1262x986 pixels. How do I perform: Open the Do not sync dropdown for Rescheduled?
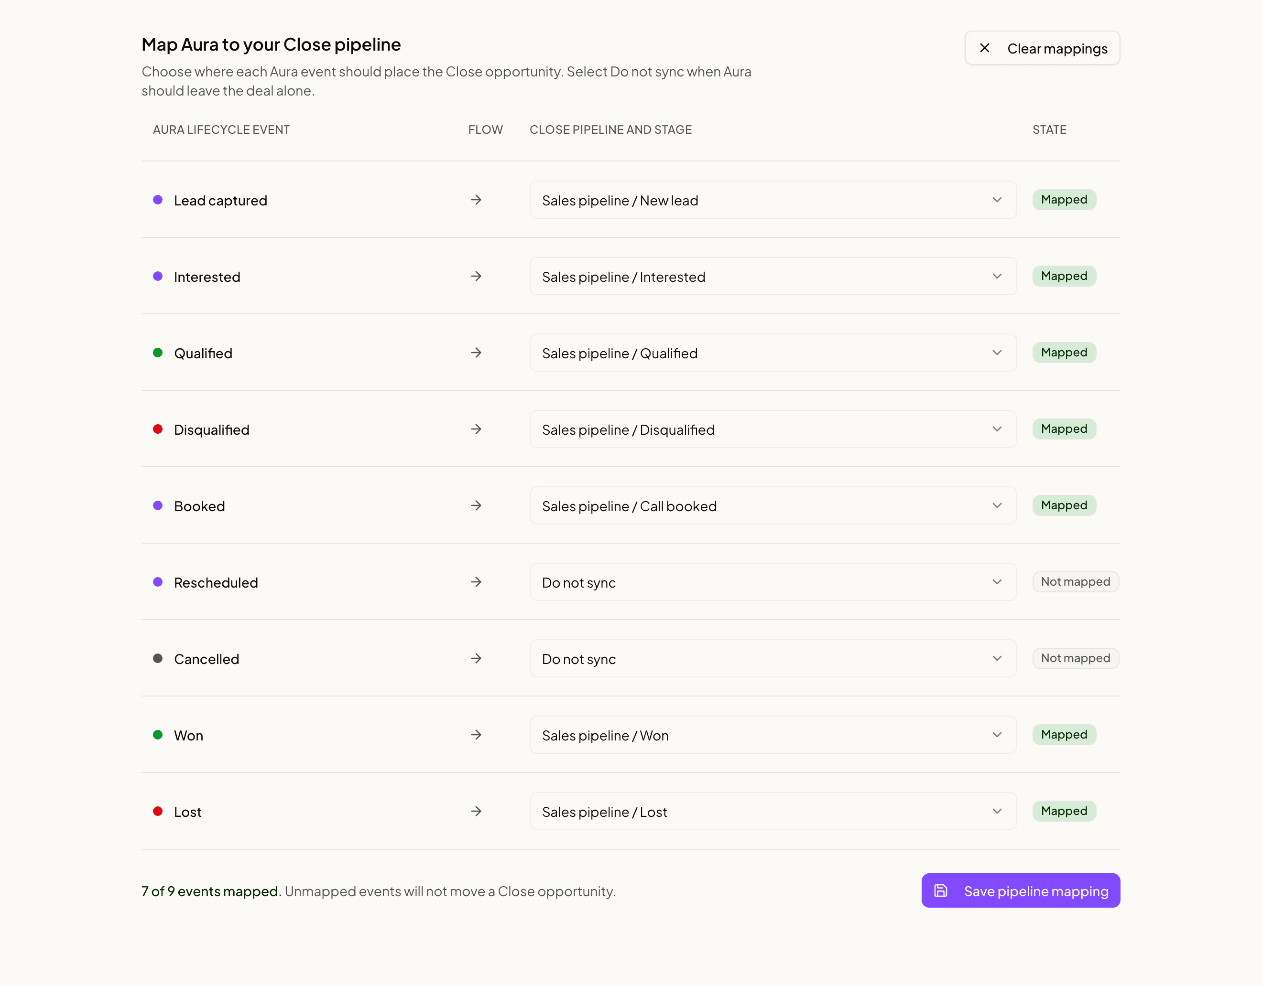[x=773, y=582]
